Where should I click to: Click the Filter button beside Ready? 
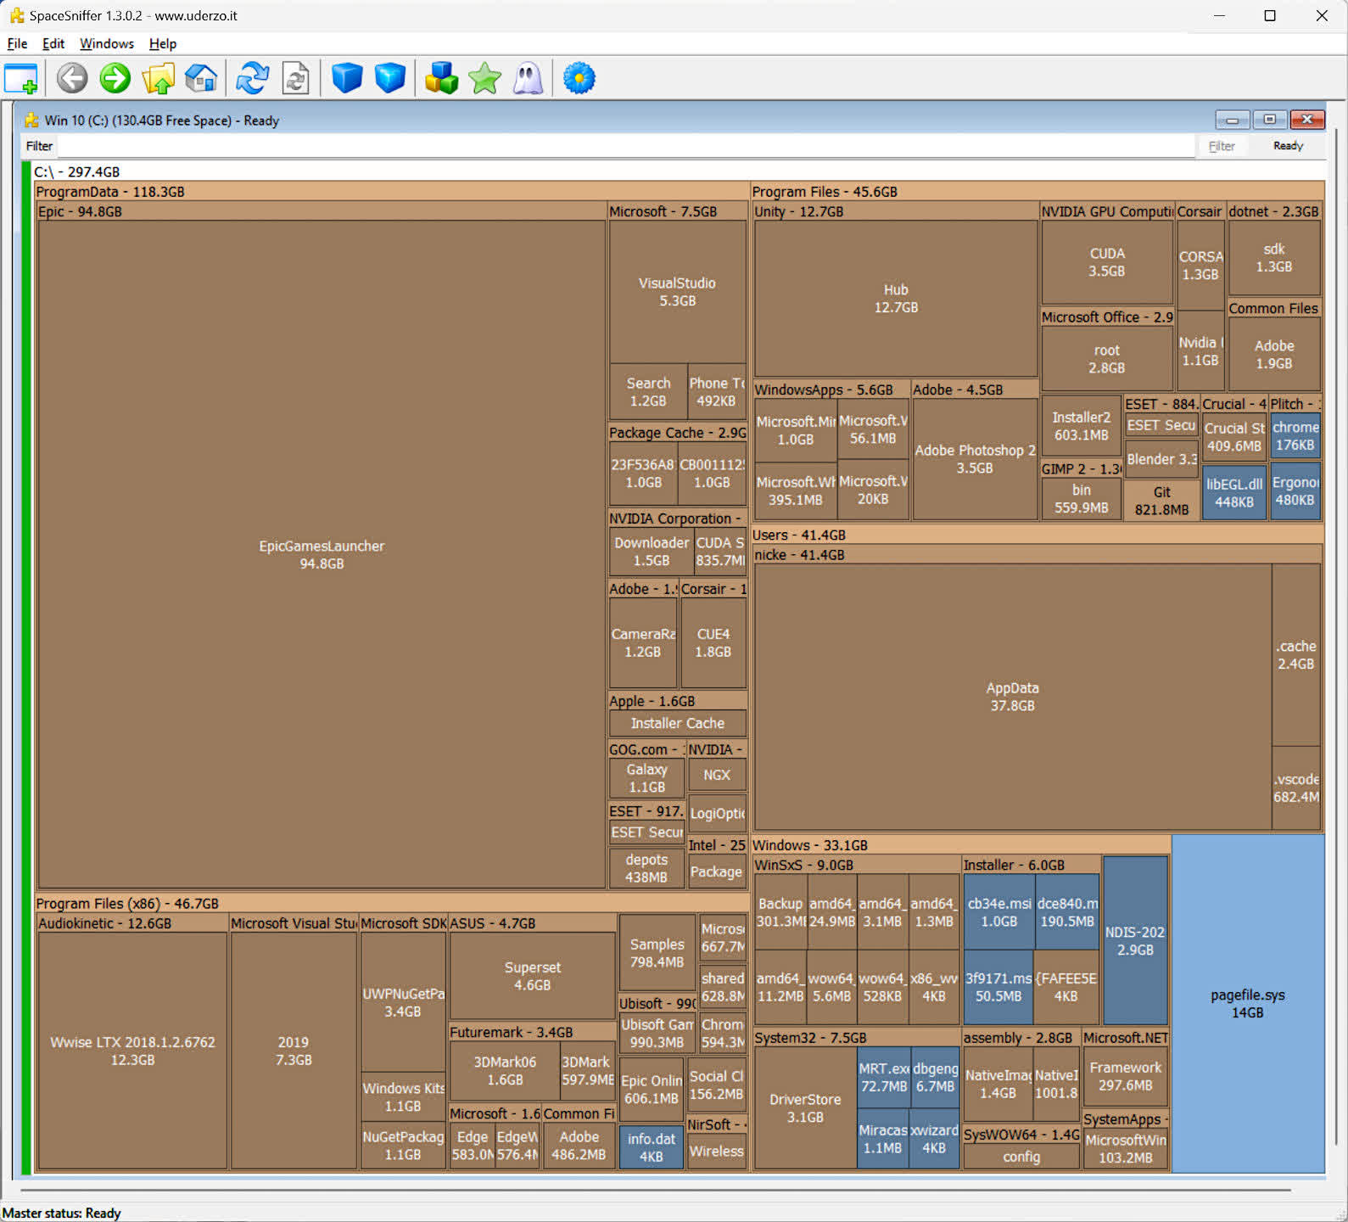tap(1222, 146)
